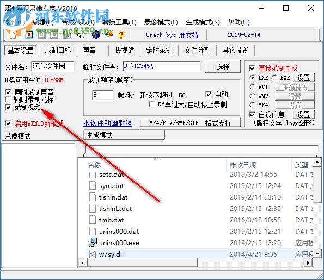Image resolution: width=324 pixels, height=280 pixels.
Task: Click the feather pen edit icon
Action: [x=80, y=35]
